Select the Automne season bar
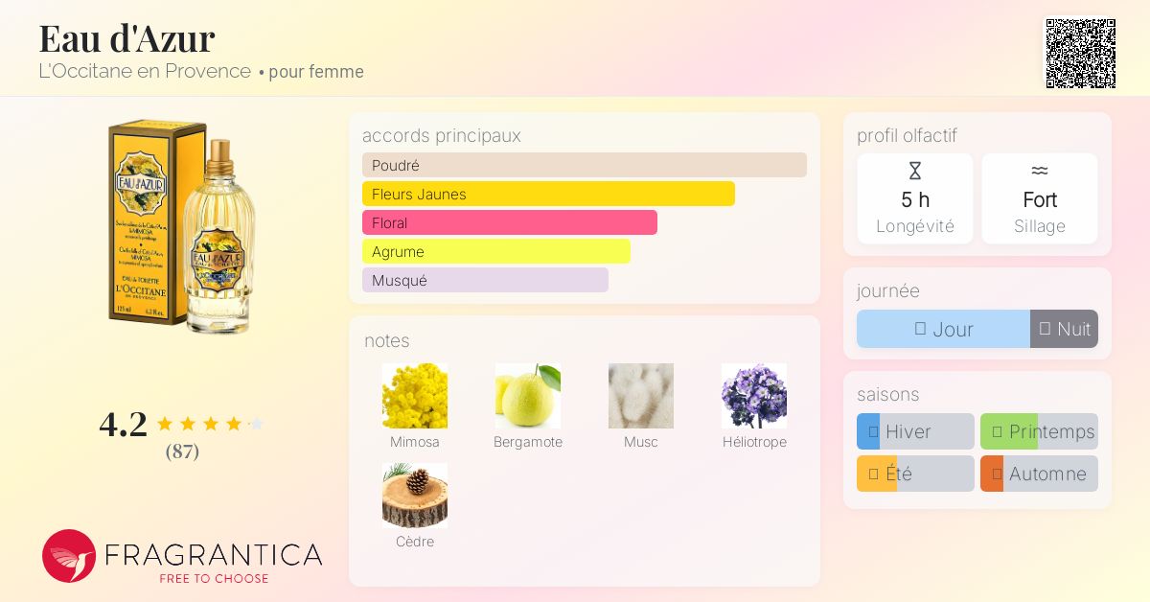Viewport: 1150px width, 602px height. [1039, 474]
